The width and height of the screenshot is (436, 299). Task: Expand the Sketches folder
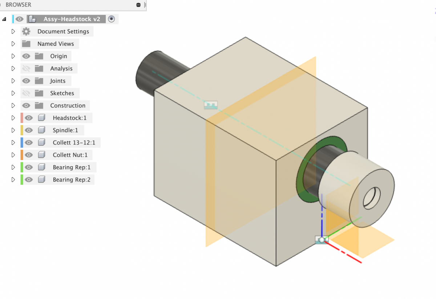click(13, 93)
